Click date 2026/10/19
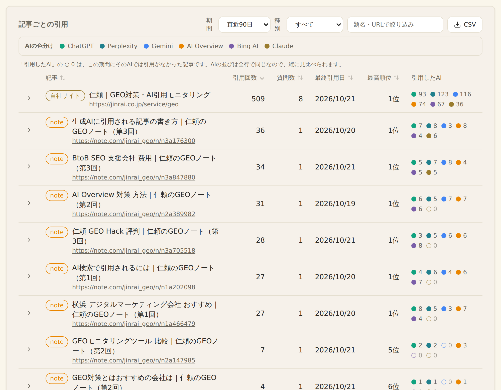The height and width of the screenshot is (390, 501). click(x=335, y=204)
